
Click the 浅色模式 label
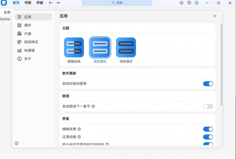[x=100, y=61]
